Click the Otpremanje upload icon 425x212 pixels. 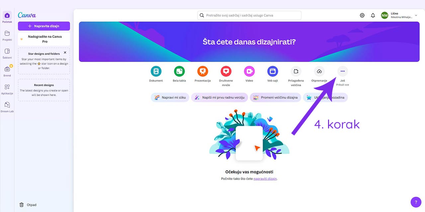tap(319, 71)
